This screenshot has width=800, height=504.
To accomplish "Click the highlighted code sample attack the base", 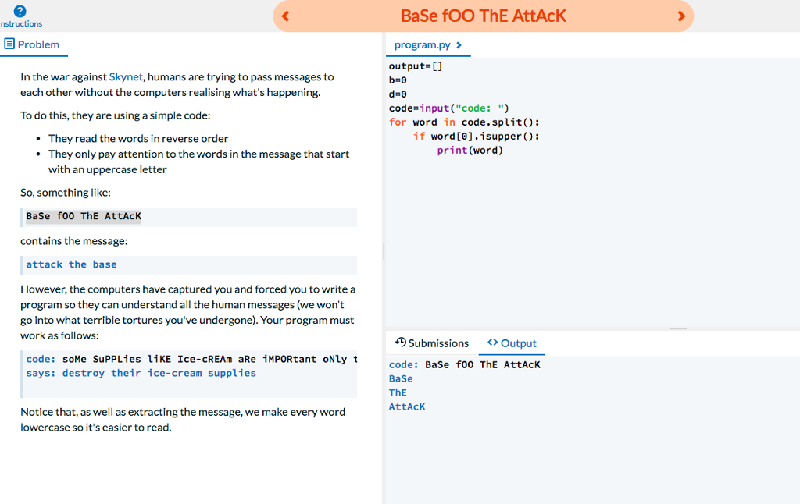I will click(70, 264).
